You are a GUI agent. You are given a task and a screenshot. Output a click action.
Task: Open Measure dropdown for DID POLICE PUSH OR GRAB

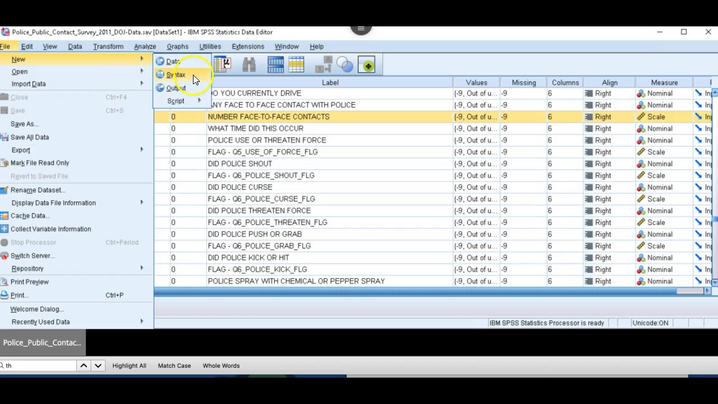pyautogui.click(x=665, y=234)
